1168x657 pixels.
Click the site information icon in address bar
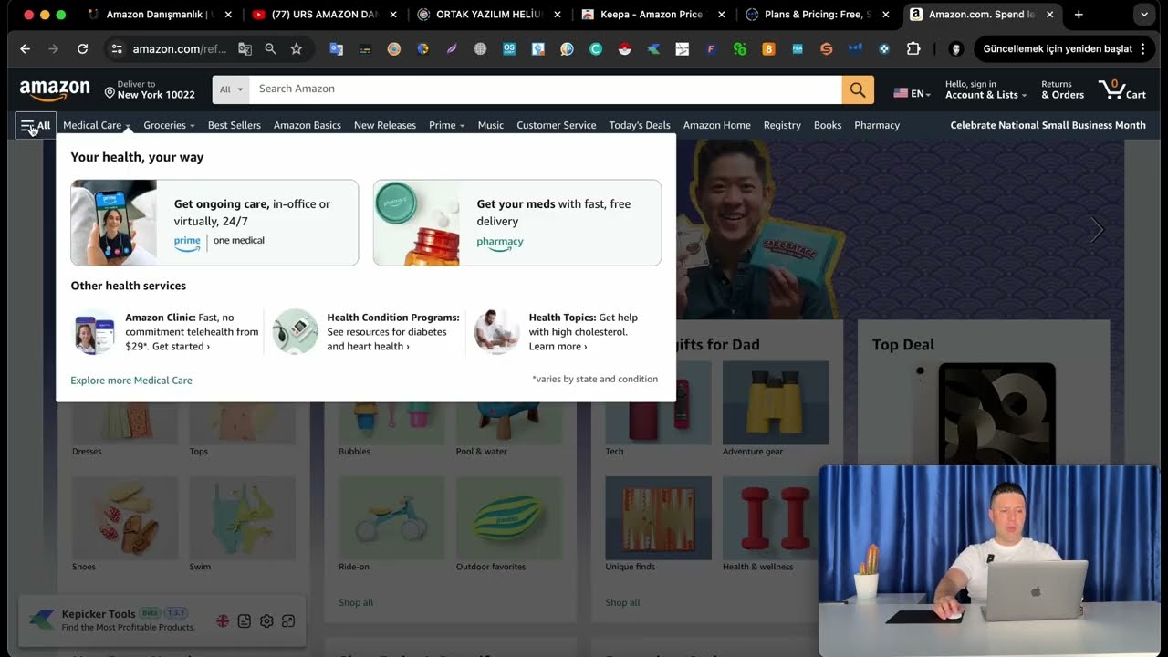tap(116, 48)
